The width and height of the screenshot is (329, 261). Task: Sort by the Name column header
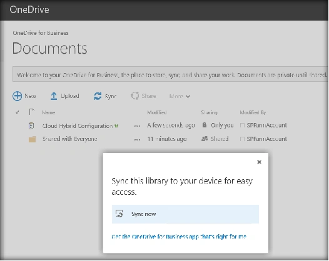[x=48, y=112]
